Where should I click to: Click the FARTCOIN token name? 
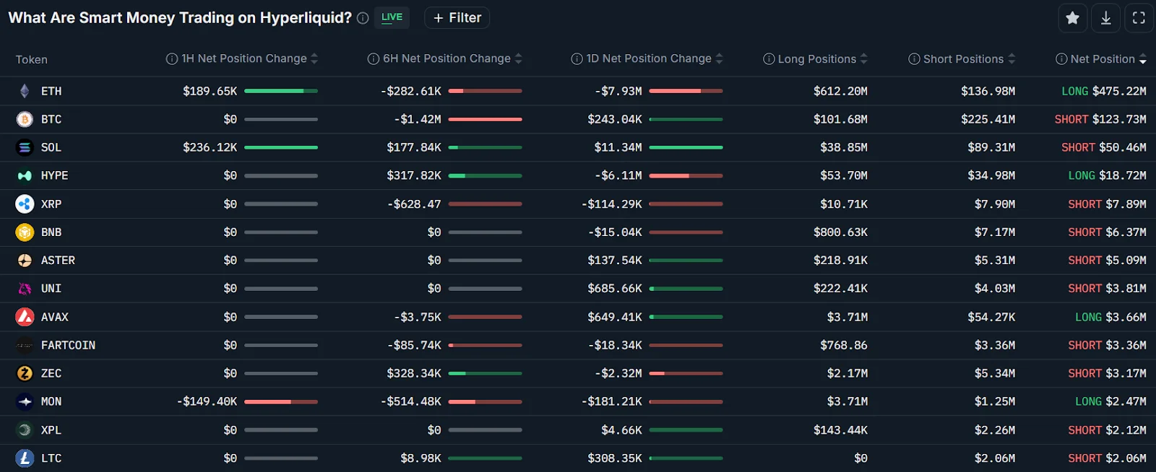[68, 345]
